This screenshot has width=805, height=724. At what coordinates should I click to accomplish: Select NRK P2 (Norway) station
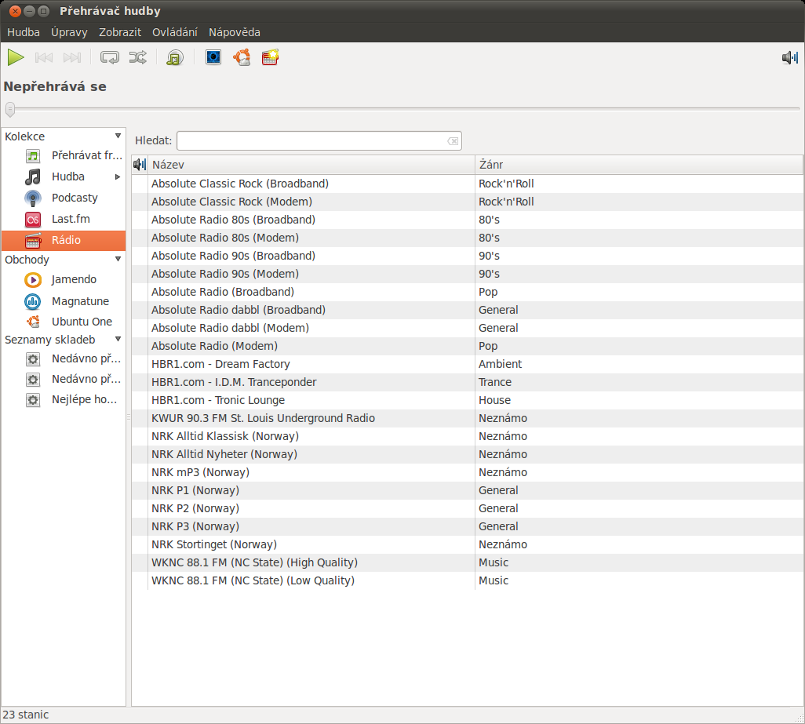(x=467, y=508)
